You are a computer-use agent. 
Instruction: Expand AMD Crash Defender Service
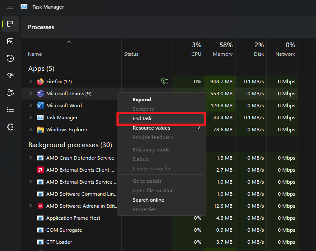point(31,158)
